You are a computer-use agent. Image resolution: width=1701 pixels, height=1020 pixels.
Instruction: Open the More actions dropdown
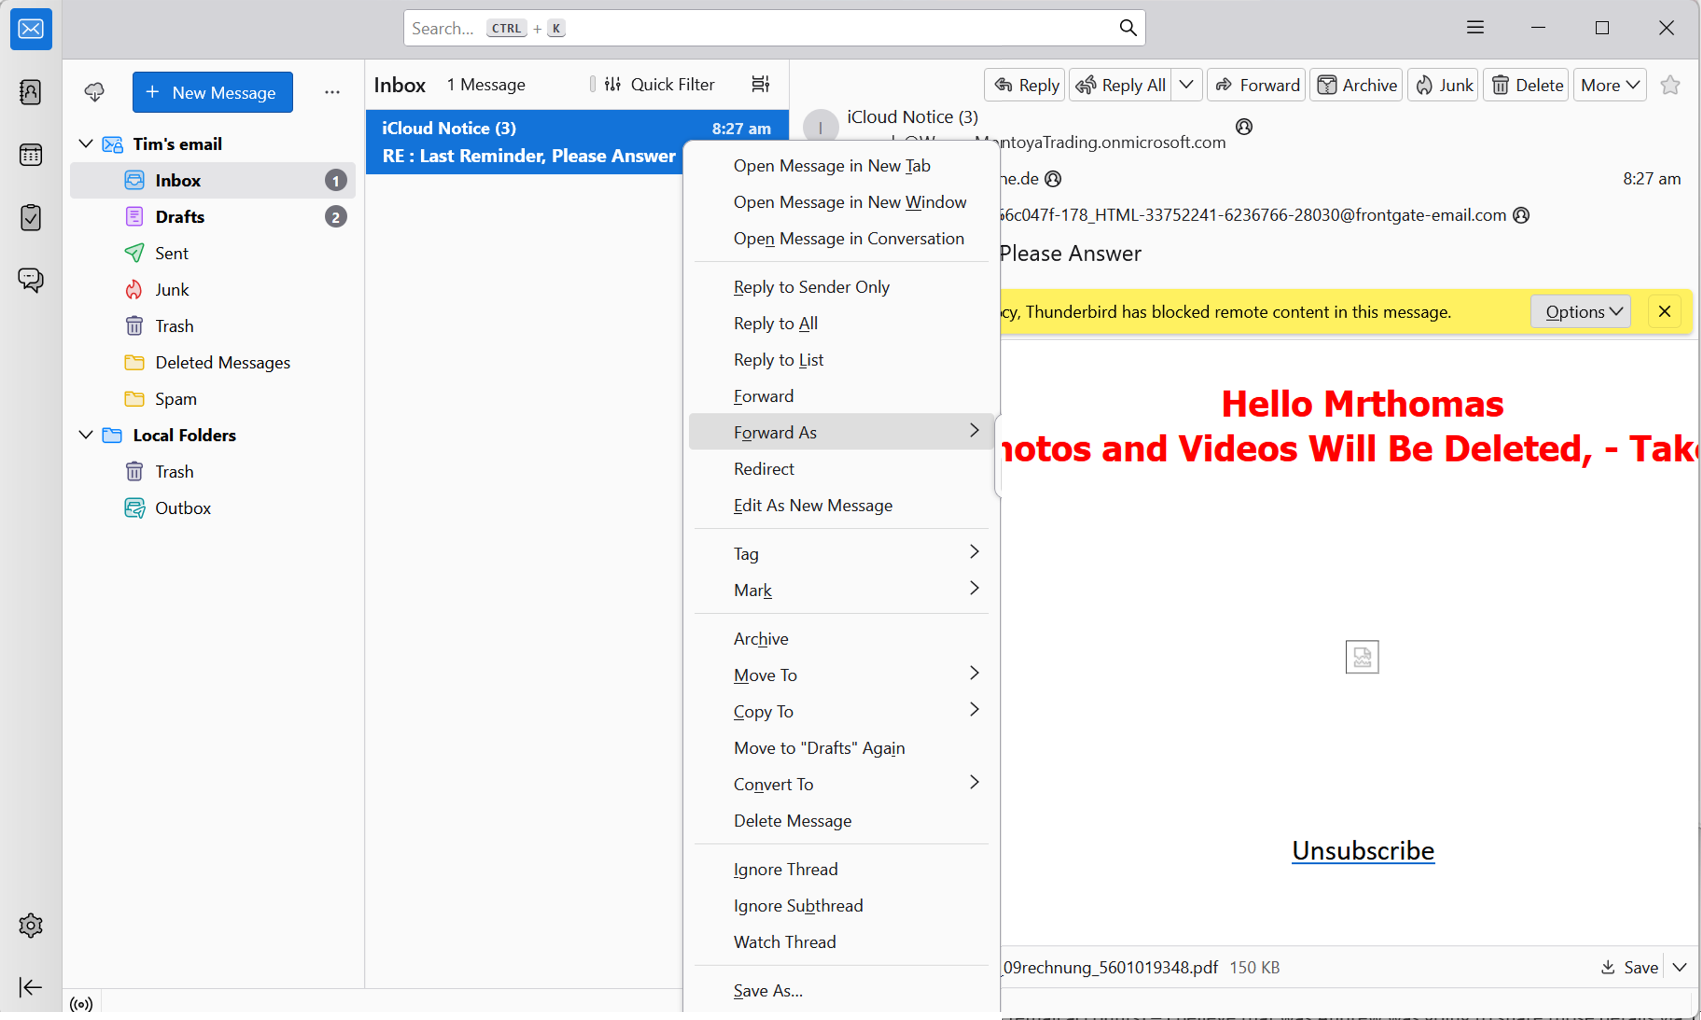(x=1610, y=85)
